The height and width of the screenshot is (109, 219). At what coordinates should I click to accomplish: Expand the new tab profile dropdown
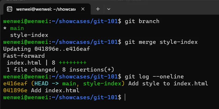(109, 9)
